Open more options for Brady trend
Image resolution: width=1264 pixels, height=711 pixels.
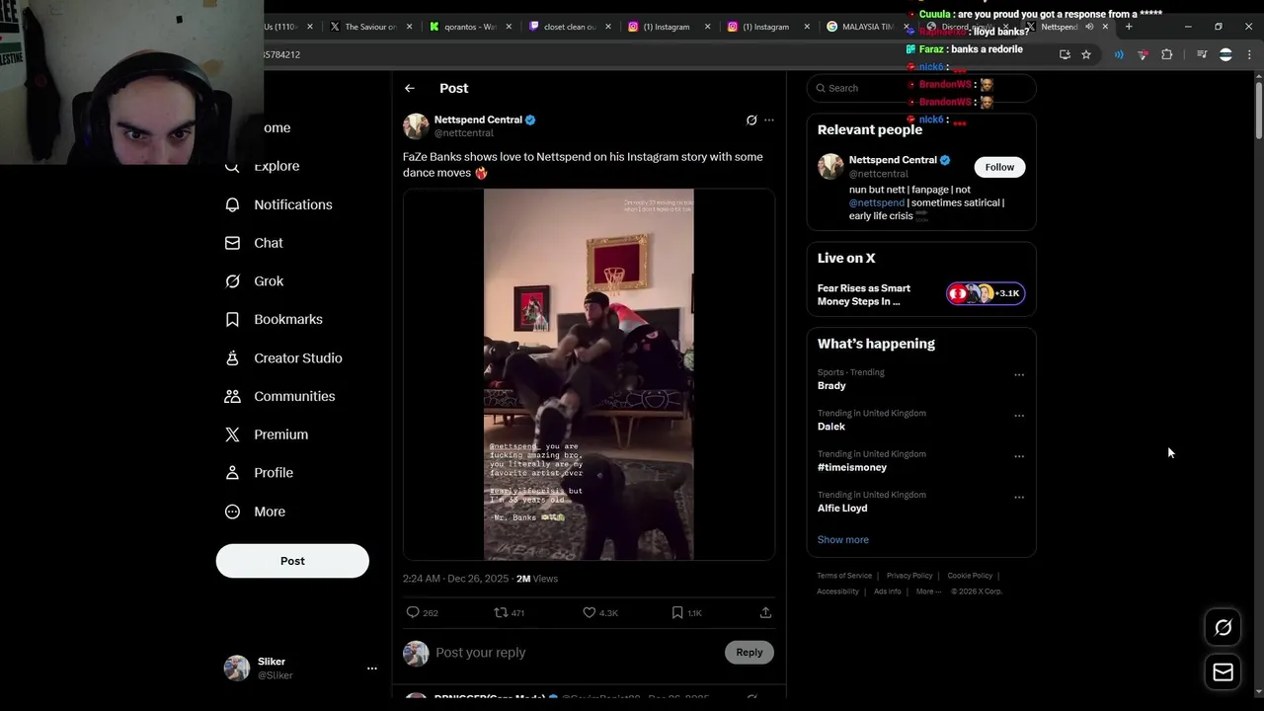[x=1019, y=375]
